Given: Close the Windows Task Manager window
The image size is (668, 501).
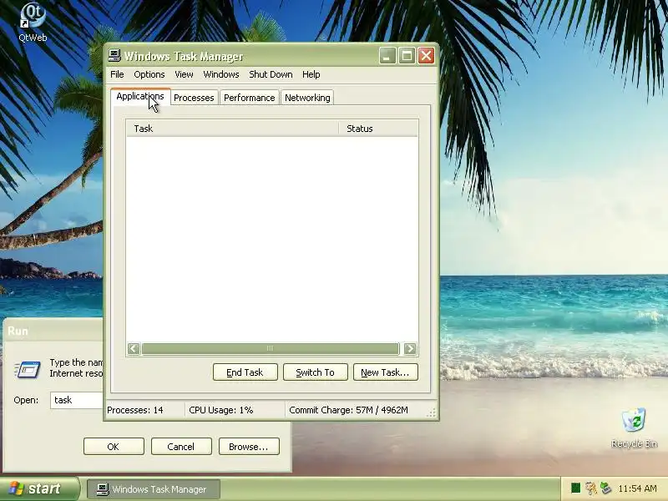Looking at the screenshot, I should [x=426, y=56].
